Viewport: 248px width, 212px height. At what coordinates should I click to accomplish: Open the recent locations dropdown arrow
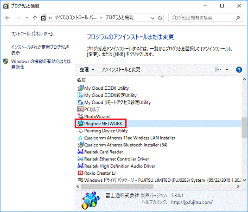tap(27, 18)
